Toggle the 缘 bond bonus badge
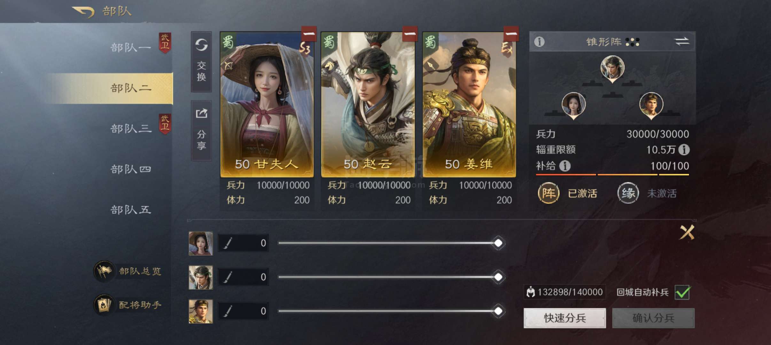This screenshot has width=771, height=345. coord(628,193)
